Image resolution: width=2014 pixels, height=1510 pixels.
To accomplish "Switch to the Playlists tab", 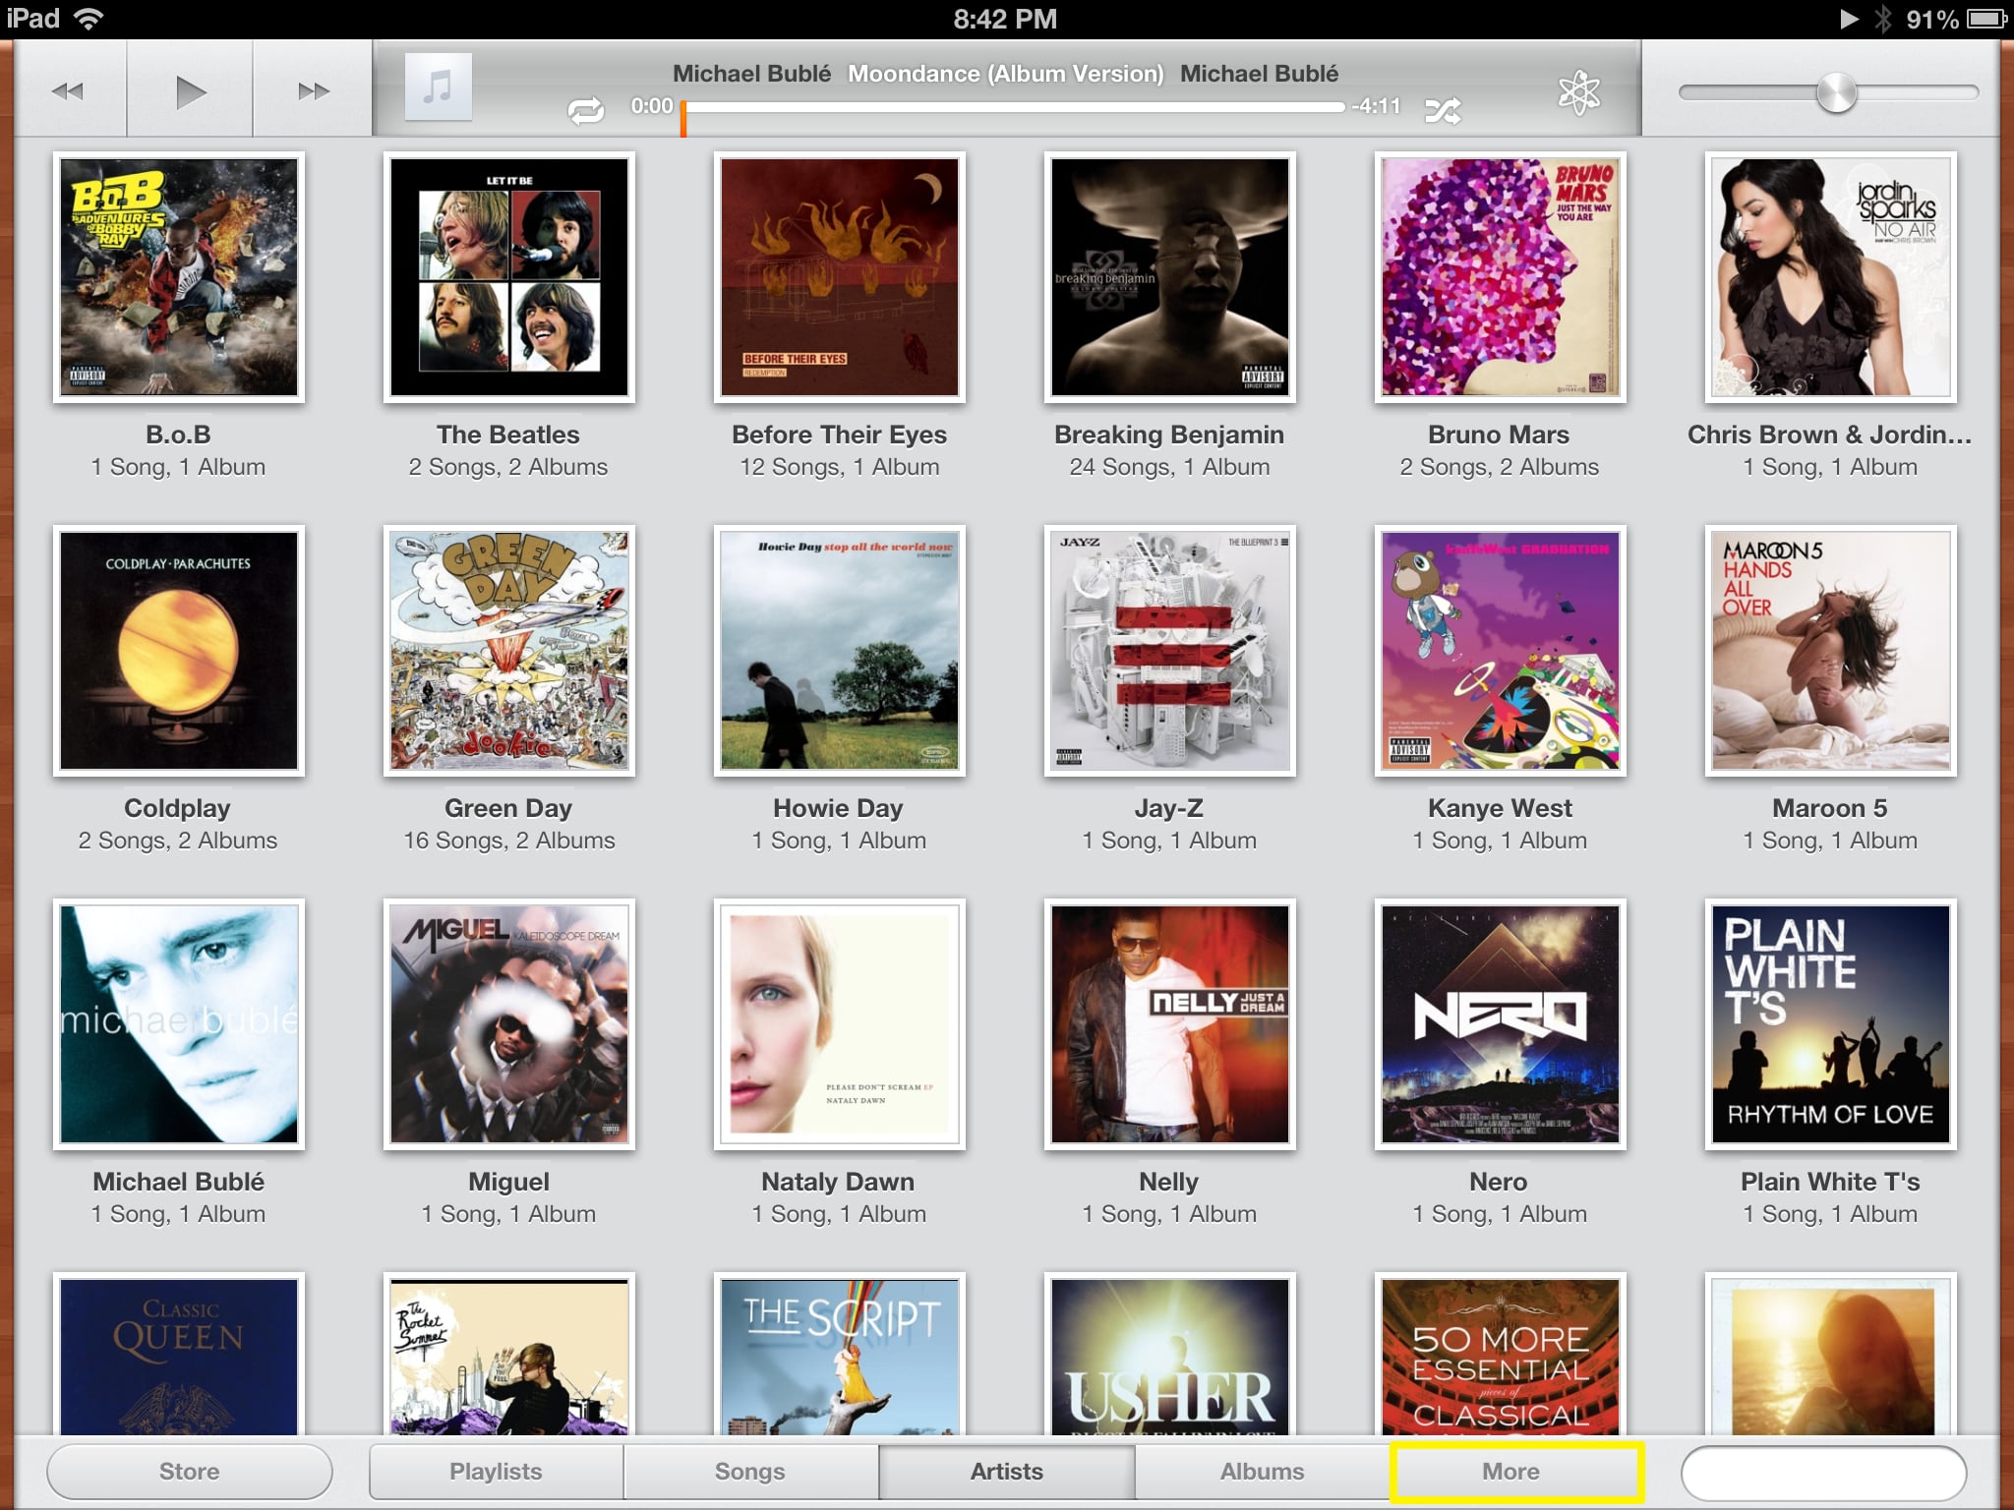I will 497,1472.
